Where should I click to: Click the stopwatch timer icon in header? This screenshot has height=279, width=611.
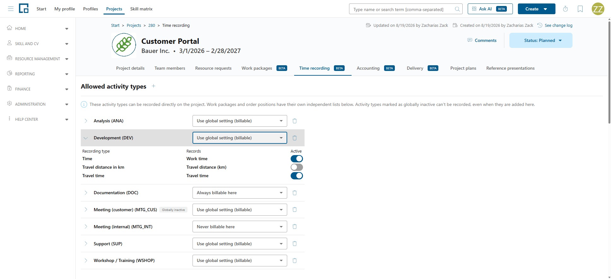(566, 9)
